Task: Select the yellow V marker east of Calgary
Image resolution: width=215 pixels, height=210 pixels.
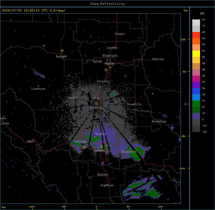Action: [x=107, y=146]
